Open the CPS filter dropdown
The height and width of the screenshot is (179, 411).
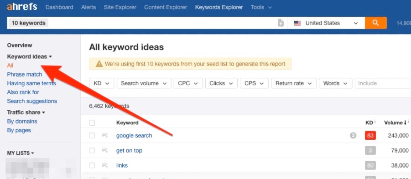[x=254, y=83]
